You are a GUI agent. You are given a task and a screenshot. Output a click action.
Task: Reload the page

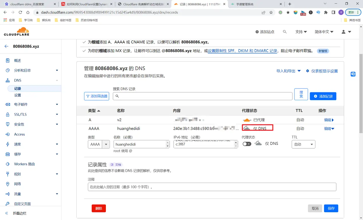click(x=20, y=12)
